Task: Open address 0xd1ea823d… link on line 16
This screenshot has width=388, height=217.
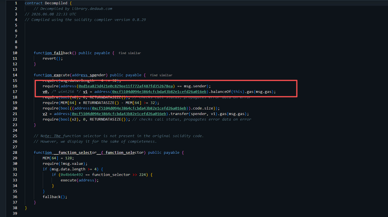Action: coord(125,86)
